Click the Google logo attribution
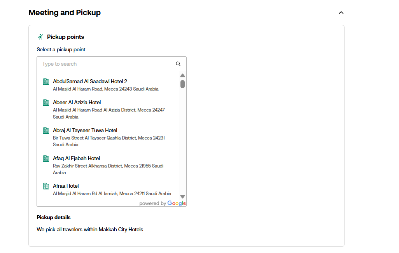This screenshot has height=253, width=399. 177,203
